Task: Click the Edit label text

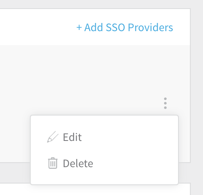Action: (72, 137)
